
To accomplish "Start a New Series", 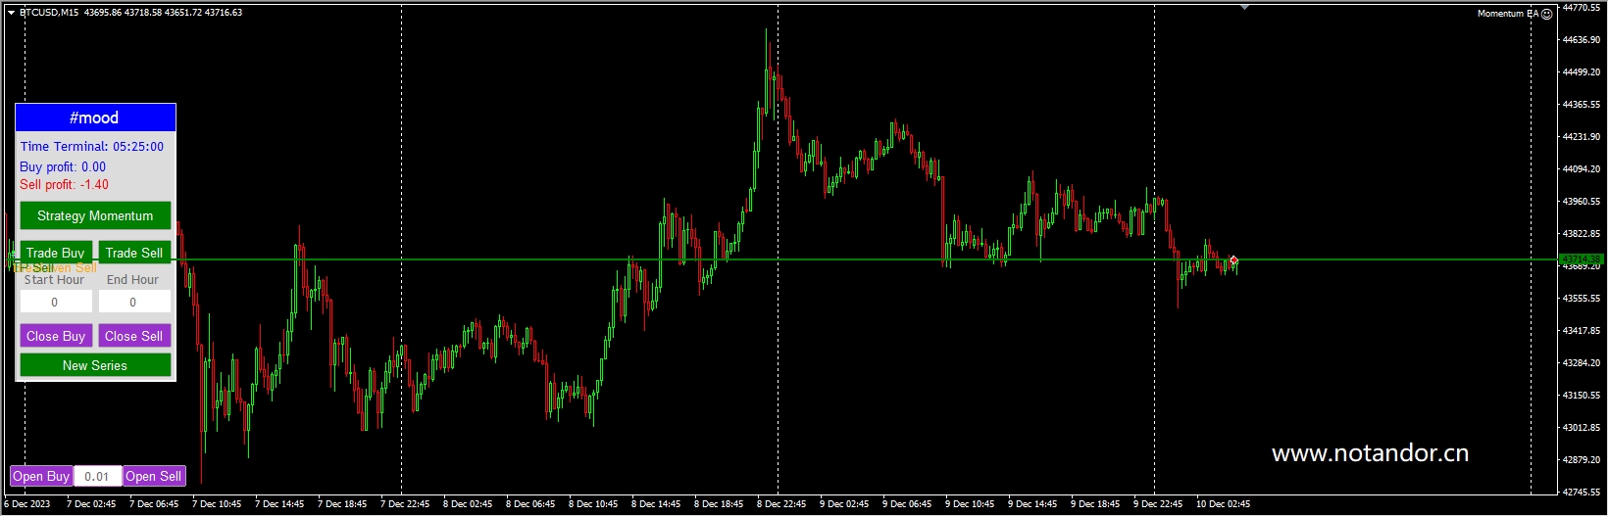I will tap(95, 365).
